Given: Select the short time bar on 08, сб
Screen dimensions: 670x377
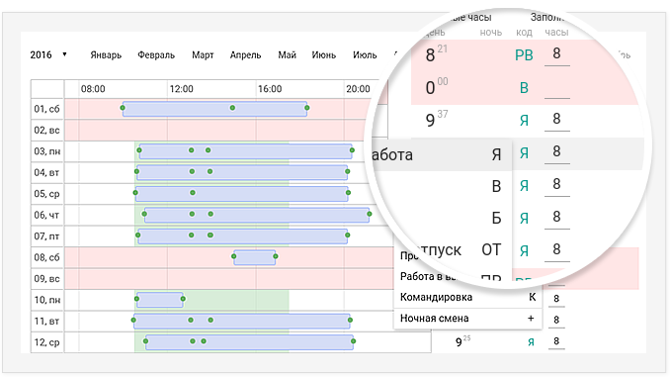Looking at the screenshot, I should [255, 257].
